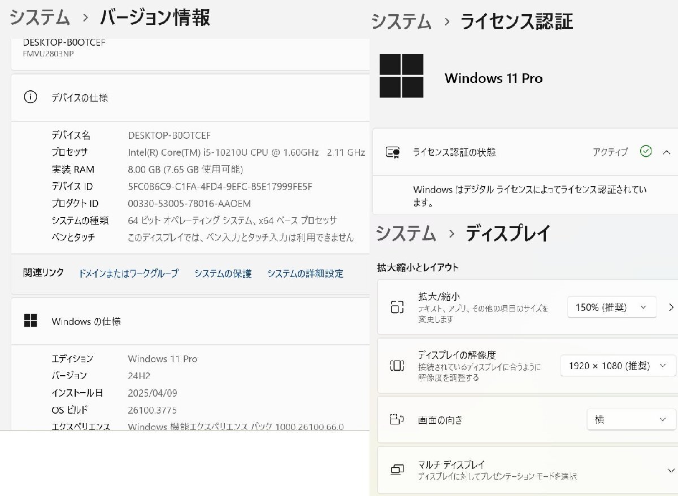Open システムの詳細設定 link
This screenshot has width=678, height=496.
305,273
